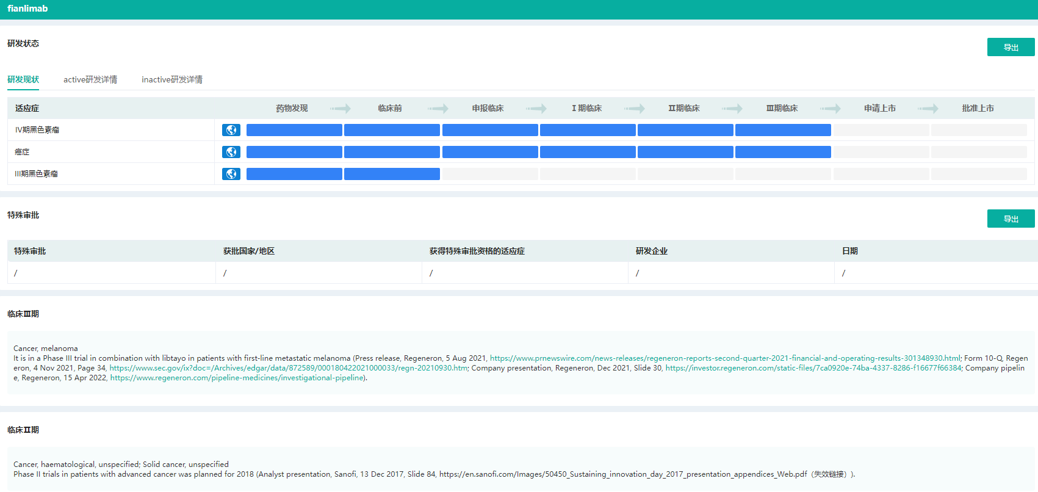Click III期临床 progress bar for IV期黑色素瘤
The height and width of the screenshot is (492, 1038).
[x=783, y=130]
